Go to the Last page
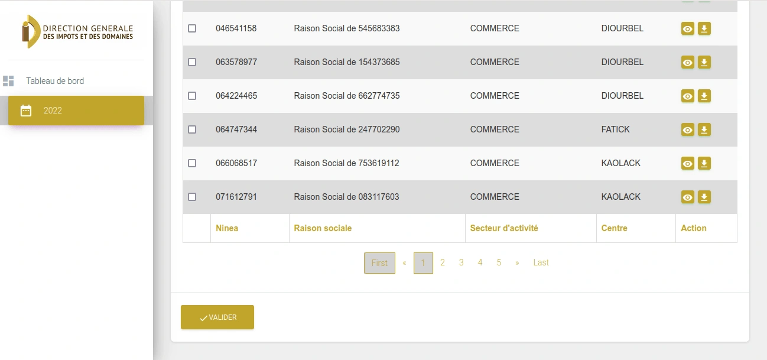 coord(541,263)
